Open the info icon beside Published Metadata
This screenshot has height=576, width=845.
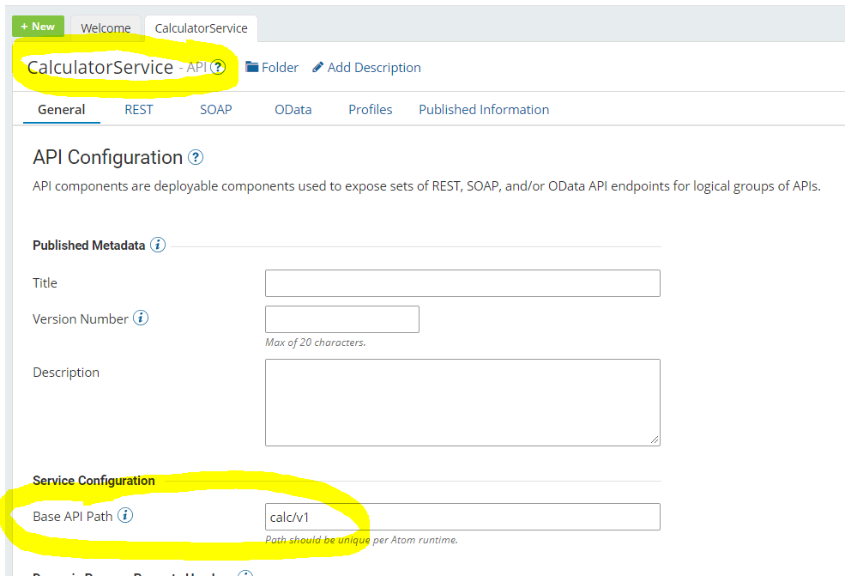(x=158, y=245)
